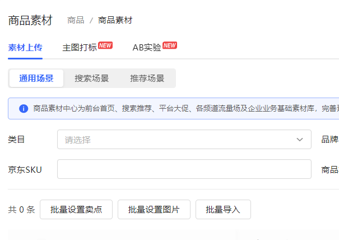Go to the AB实验 tab
Image resolution: width=339 pixels, height=240 pixels.
click(x=147, y=48)
